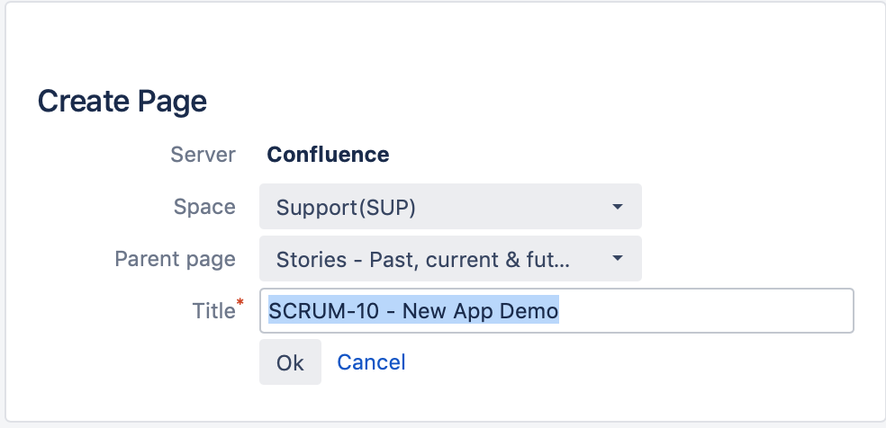Image resolution: width=886 pixels, height=428 pixels.
Task: Click the Parent page label
Action: 176,259
